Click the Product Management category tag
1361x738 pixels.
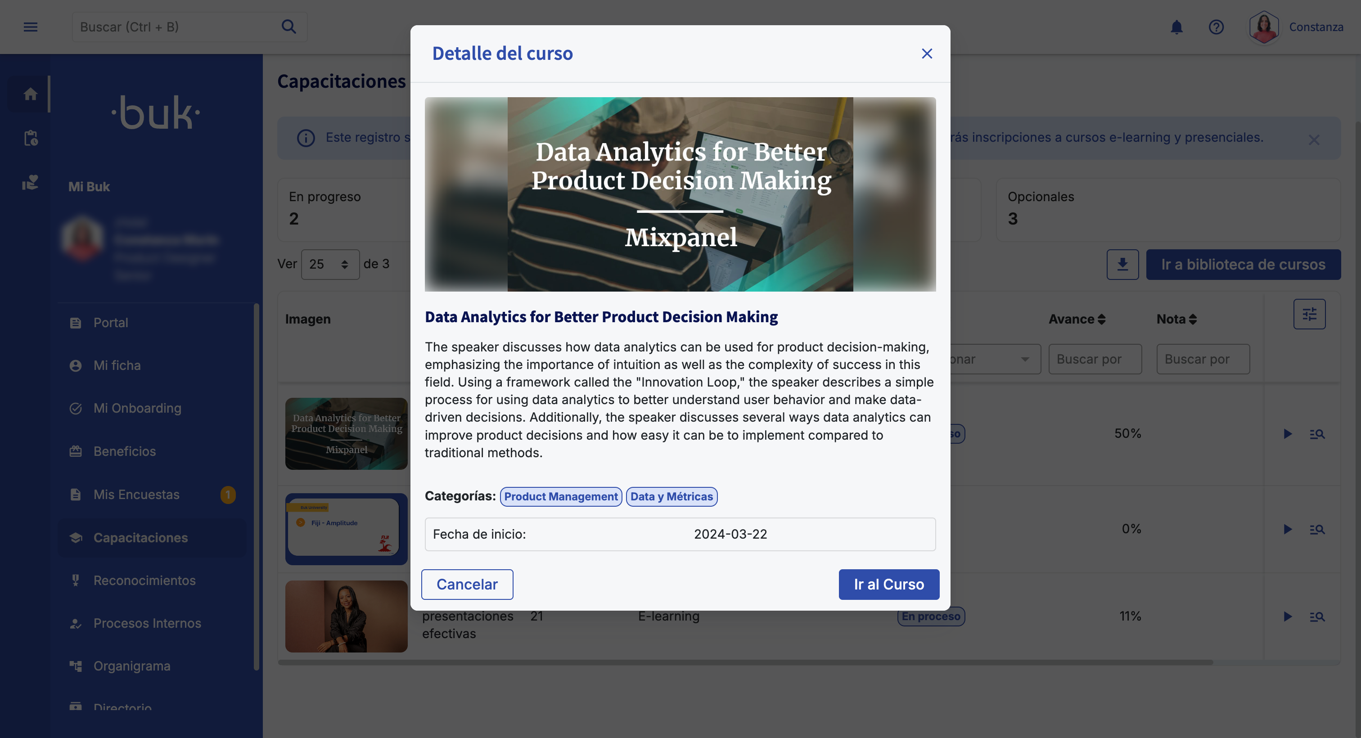[x=561, y=497]
